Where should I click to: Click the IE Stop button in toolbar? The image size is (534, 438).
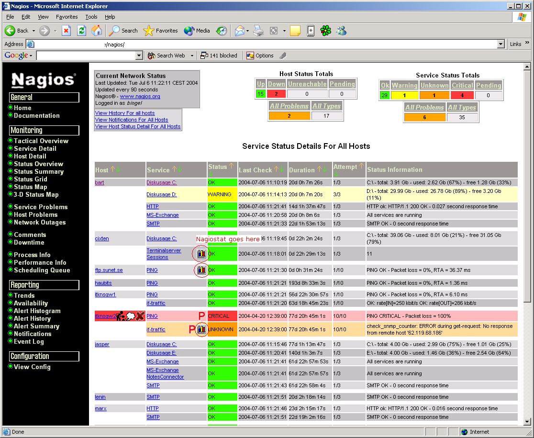[66, 31]
